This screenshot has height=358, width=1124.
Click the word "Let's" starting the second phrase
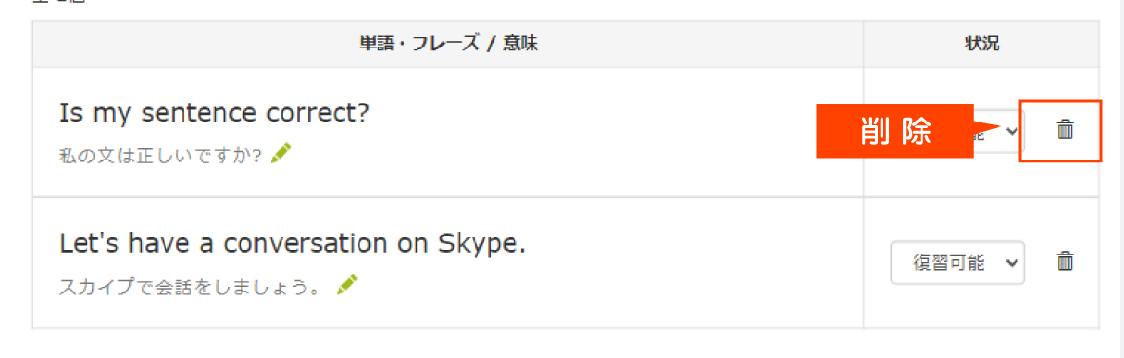(87, 245)
